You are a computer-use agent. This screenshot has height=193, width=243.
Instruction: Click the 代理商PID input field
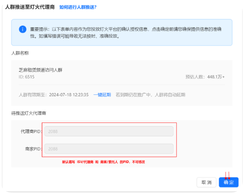[109, 131]
